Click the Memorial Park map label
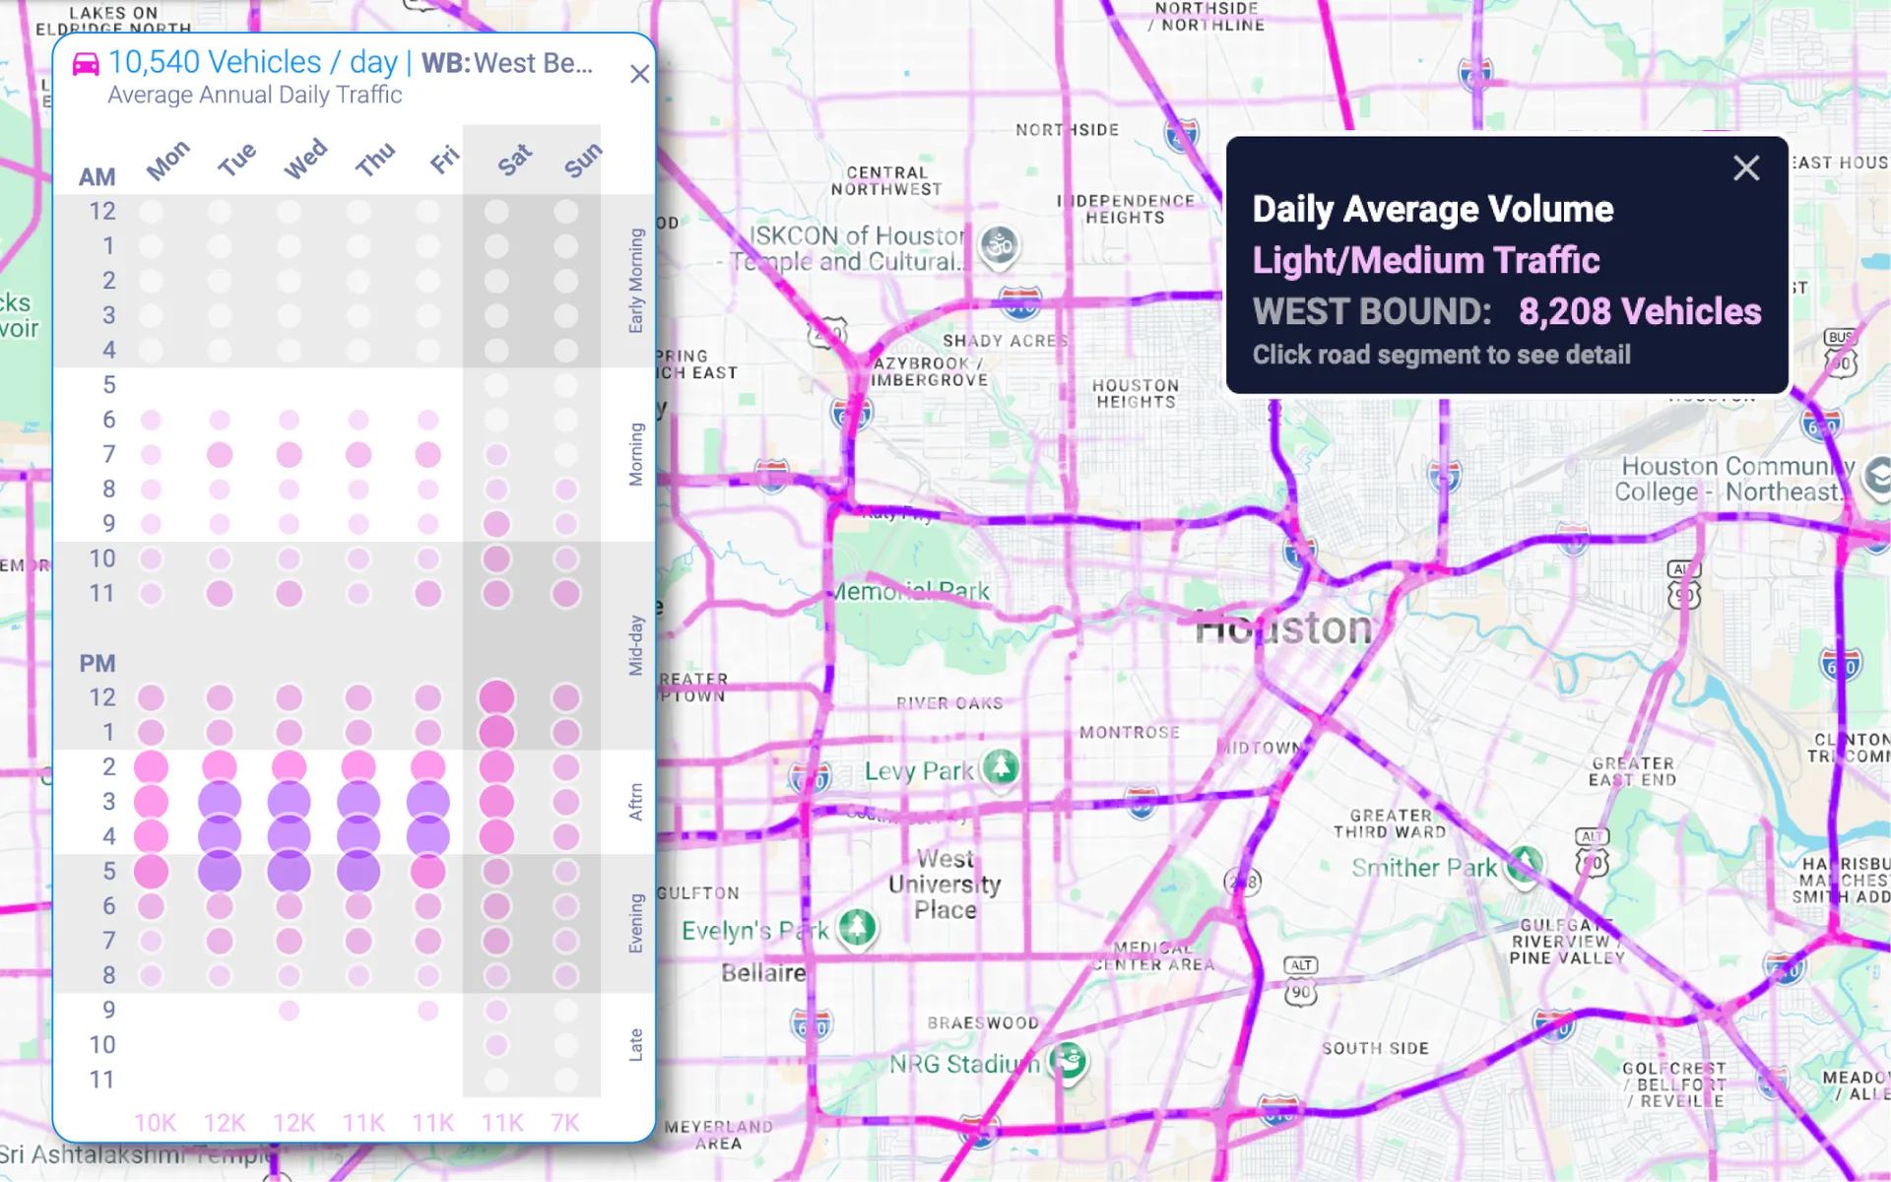 click(x=911, y=591)
